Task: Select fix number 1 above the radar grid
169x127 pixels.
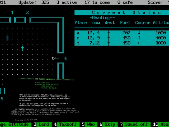Action: [12, 12]
